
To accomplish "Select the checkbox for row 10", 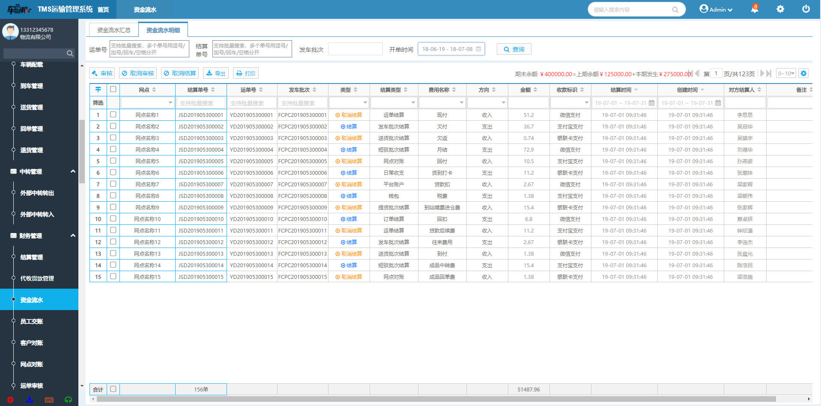I will [113, 219].
